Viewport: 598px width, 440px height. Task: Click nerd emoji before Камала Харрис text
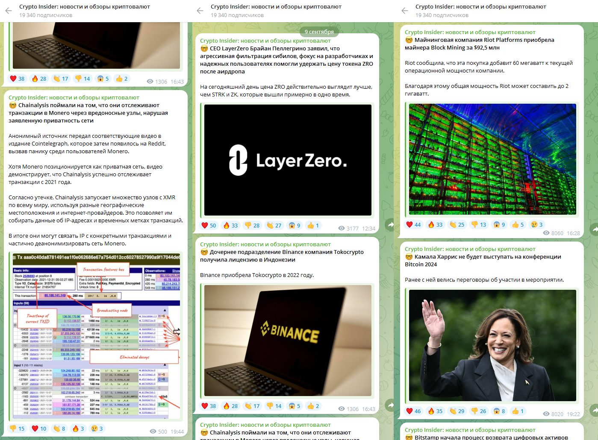click(x=409, y=257)
